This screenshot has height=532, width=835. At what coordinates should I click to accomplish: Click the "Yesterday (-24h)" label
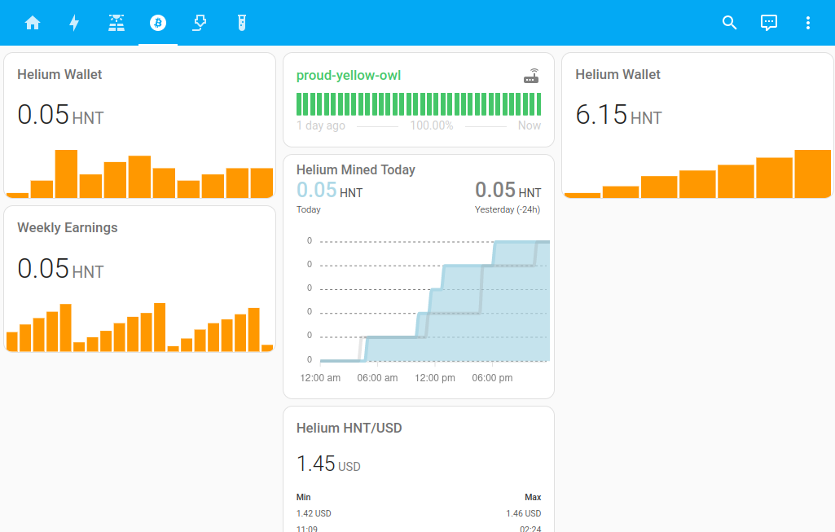coord(508,210)
